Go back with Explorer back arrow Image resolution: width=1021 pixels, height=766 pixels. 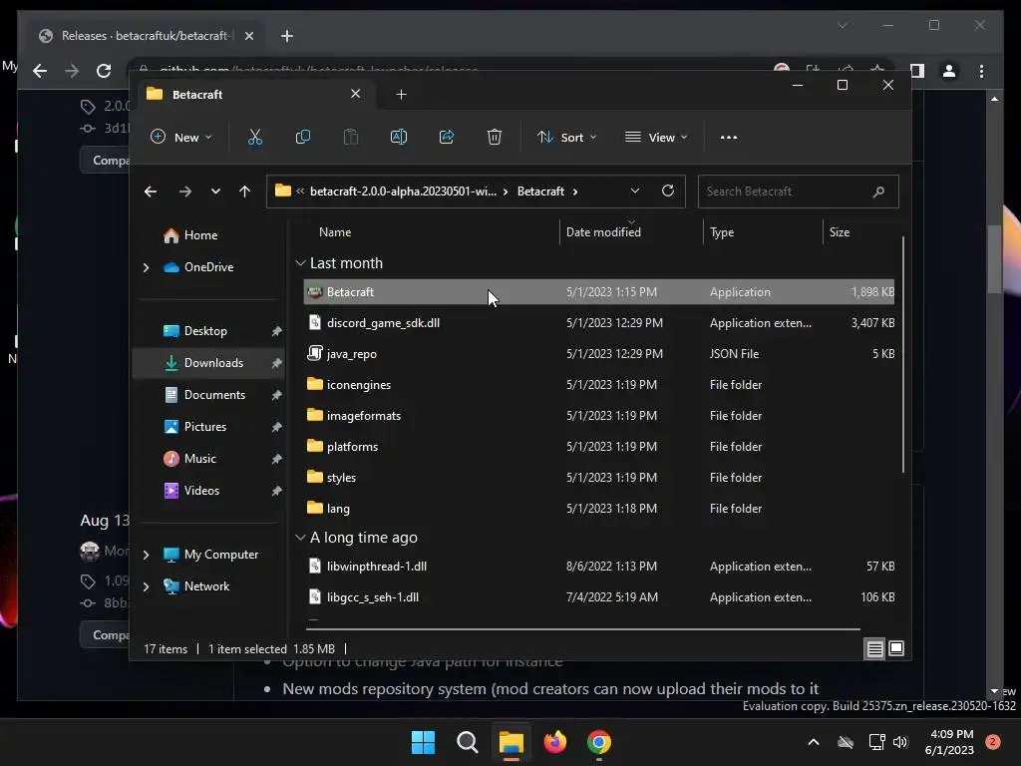click(151, 191)
